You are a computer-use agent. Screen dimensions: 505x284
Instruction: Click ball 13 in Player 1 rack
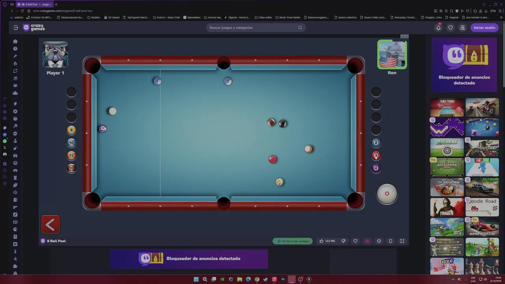click(x=71, y=155)
